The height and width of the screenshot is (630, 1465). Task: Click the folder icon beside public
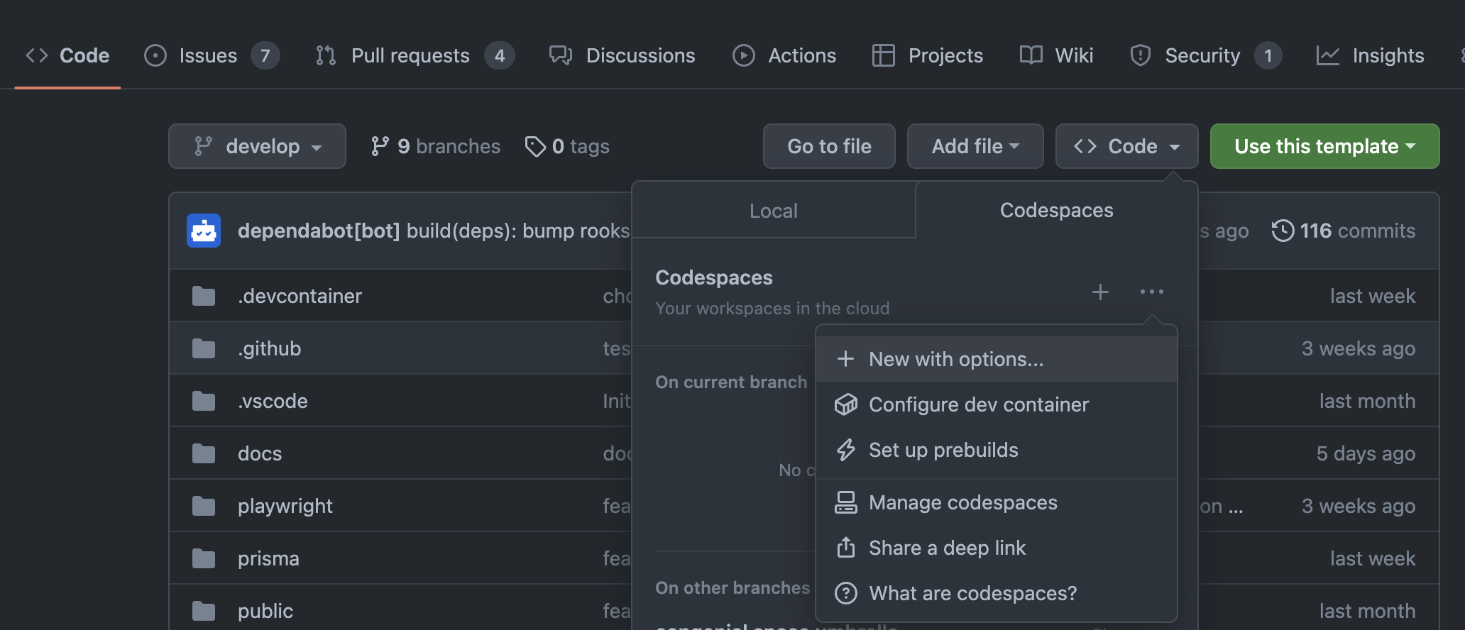pyautogui.click(x=204, y=611)
